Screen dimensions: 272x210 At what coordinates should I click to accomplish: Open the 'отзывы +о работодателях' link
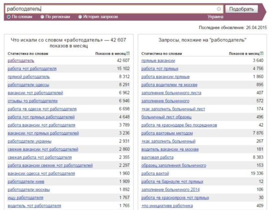32,101
